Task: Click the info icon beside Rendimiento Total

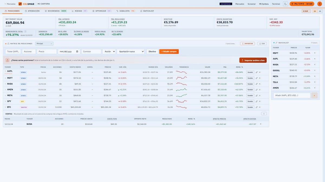Action: (x=25, y=32)
